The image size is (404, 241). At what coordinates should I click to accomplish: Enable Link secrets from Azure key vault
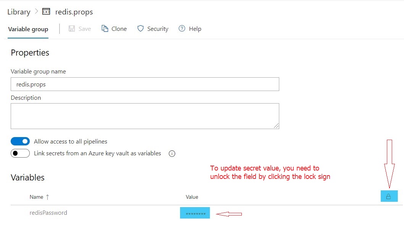(20, 153)
